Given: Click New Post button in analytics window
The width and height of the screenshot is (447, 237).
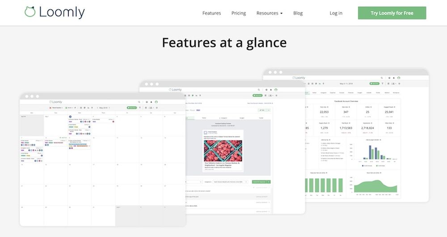Looking at the screenshot, I should coord(374,83).
